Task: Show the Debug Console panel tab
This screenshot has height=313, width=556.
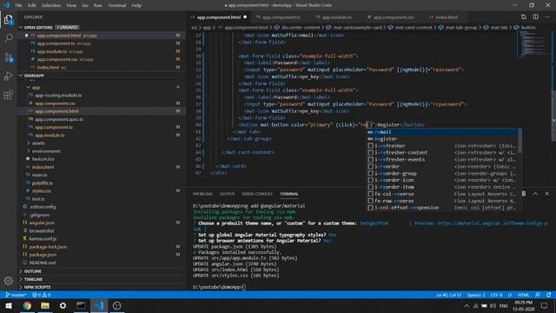Action: [257, 194]
